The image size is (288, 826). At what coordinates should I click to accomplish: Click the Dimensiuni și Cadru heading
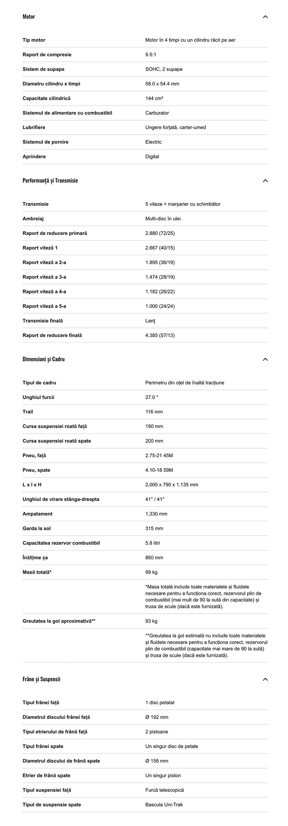pyautogui.click(x=43, y=359)
